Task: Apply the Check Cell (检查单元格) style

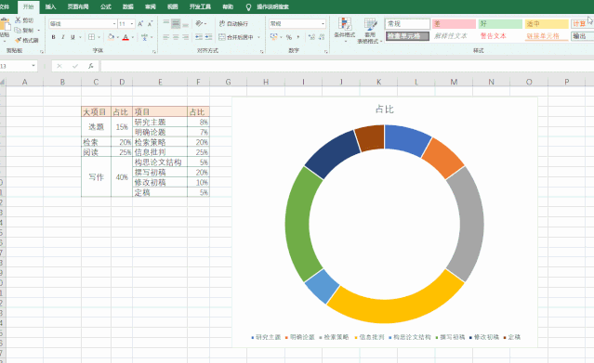Action: point(407,36)
